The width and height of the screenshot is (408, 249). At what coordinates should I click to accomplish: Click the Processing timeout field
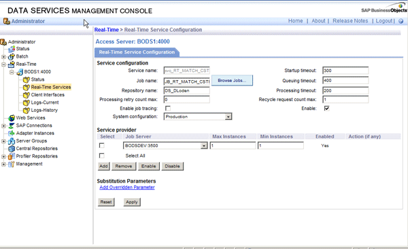click(x=345, y=91)
